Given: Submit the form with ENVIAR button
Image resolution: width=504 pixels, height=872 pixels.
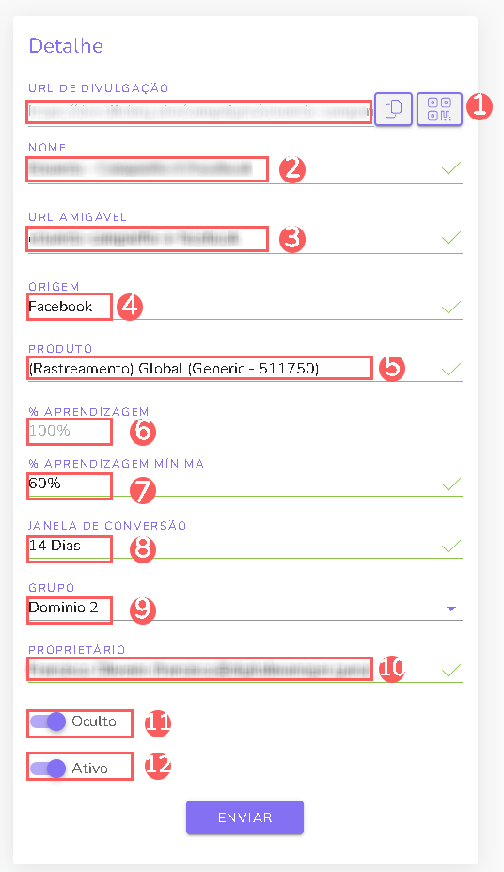Looking at the screenshot, I should pos(244,817).
